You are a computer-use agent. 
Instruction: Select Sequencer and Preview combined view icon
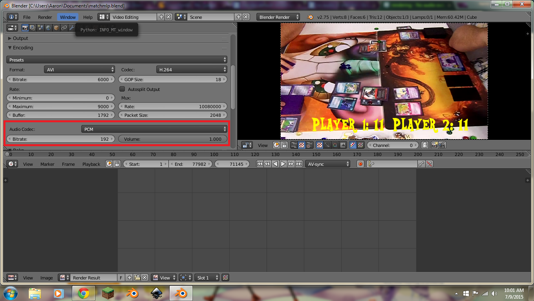(x=309, y=145)
